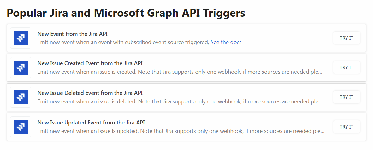This screenshot has width=373, height=150.
Task: Click the Jira icon beside New Event trigger
Action: (21, 38)
